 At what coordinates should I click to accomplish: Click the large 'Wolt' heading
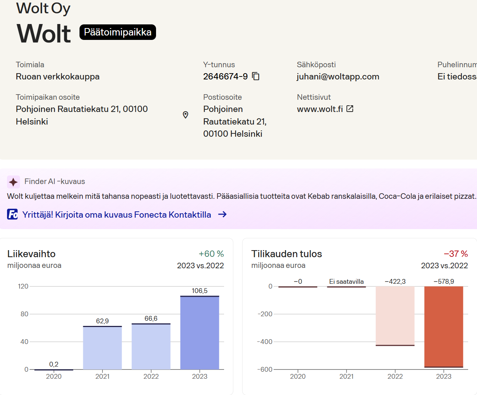(x=44, y=34)
